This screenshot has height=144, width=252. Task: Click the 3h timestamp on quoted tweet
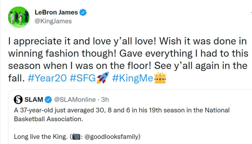105,100
